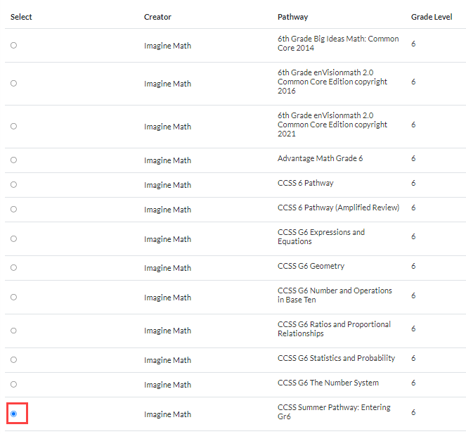
Task: Pick Number and Operations in Base Ten radio
Action: (x=14, y=297)
